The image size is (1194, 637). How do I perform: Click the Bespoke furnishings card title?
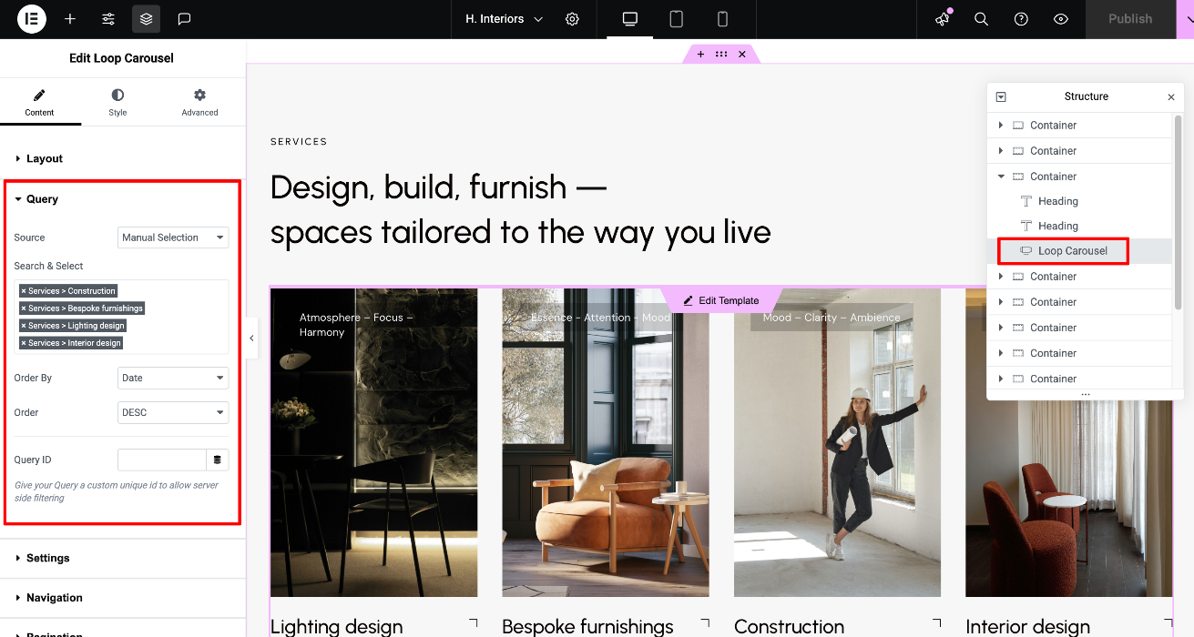tap(588, 627)
